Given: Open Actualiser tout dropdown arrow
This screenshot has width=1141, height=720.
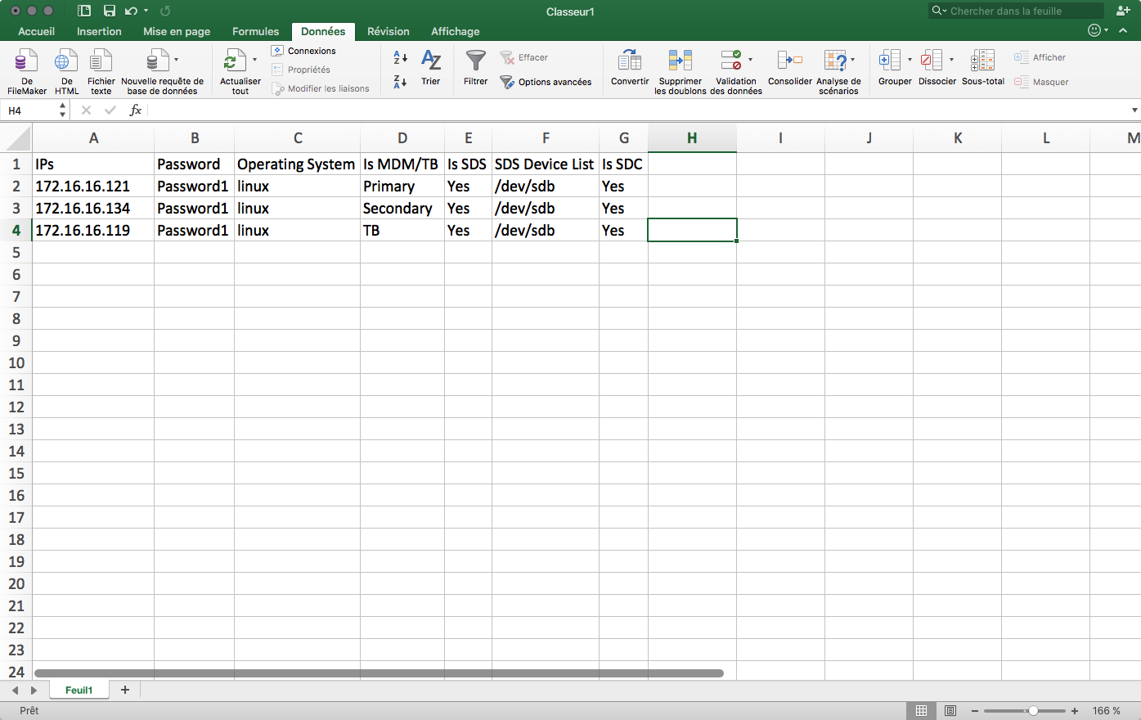Looking at the screenshot, I should [254, 60].
